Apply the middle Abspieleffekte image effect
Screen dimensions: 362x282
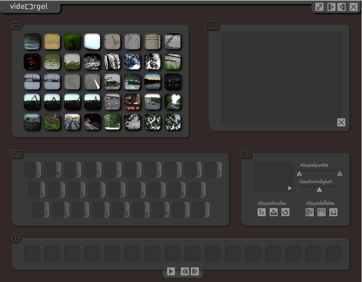point(321,213)
